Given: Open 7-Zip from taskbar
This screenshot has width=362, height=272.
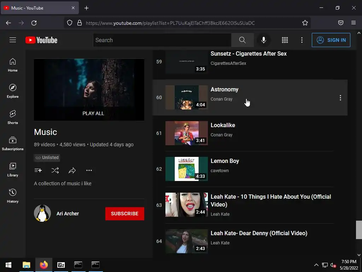Looking at the screenshot, I should [x=61, y=265].
